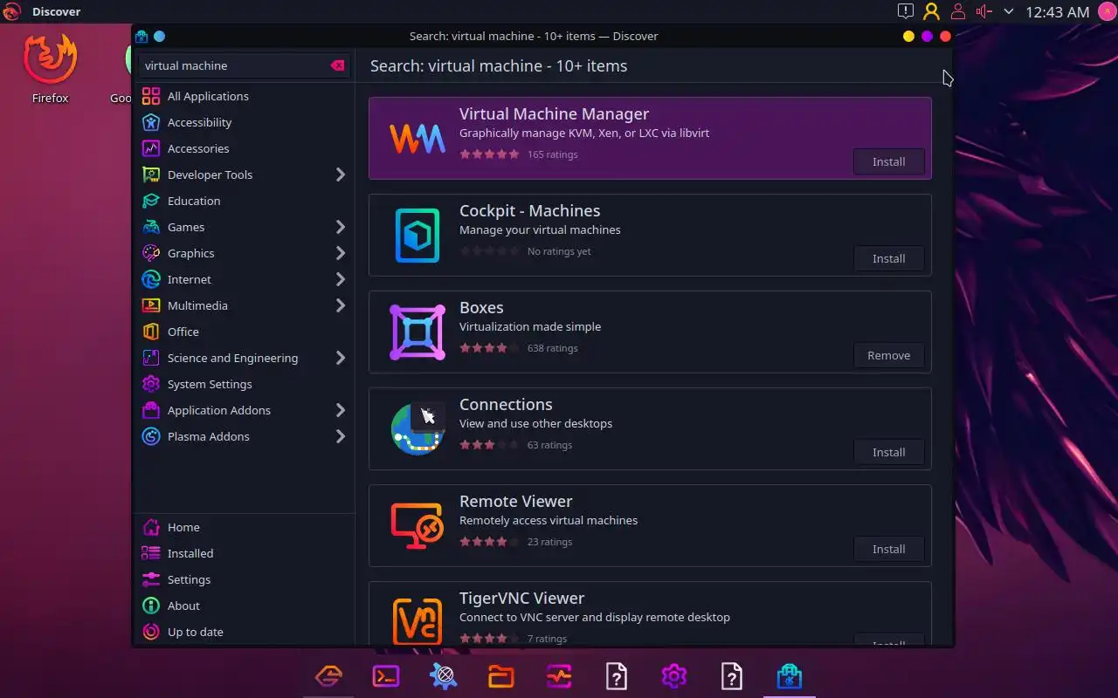The width and height of the screenshot is (1118, 698).
Task: Open the Cockpit - Machines app icon
Action: [417, 235]
